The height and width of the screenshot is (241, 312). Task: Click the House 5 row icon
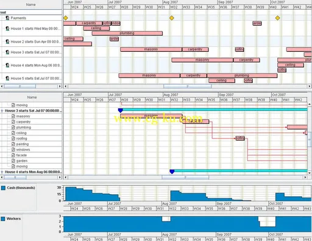click(x=7, y=78)
